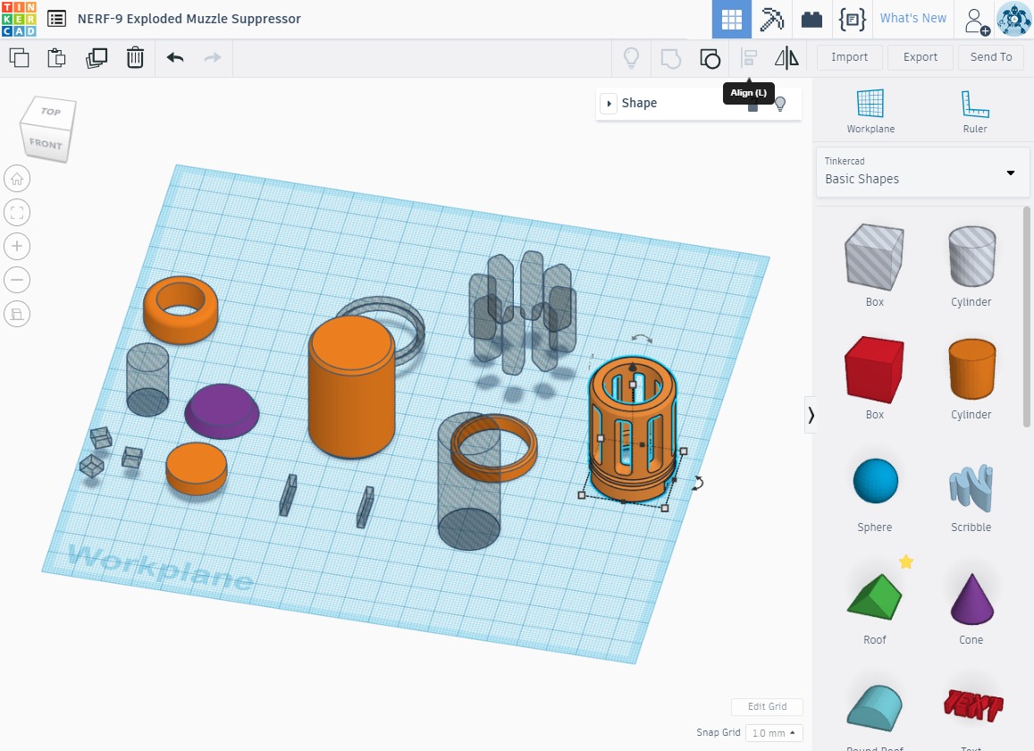This screenshot has height=751, width=1034.
Task: Select the Align tool
Action: (748, 58)
